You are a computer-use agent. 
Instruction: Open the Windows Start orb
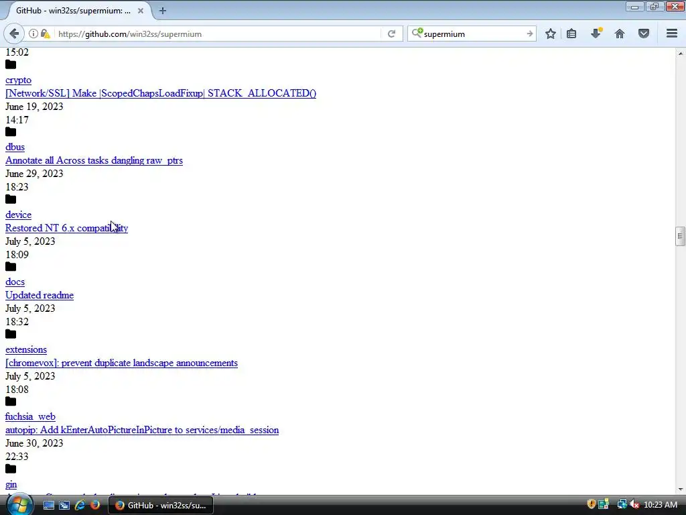19,505
